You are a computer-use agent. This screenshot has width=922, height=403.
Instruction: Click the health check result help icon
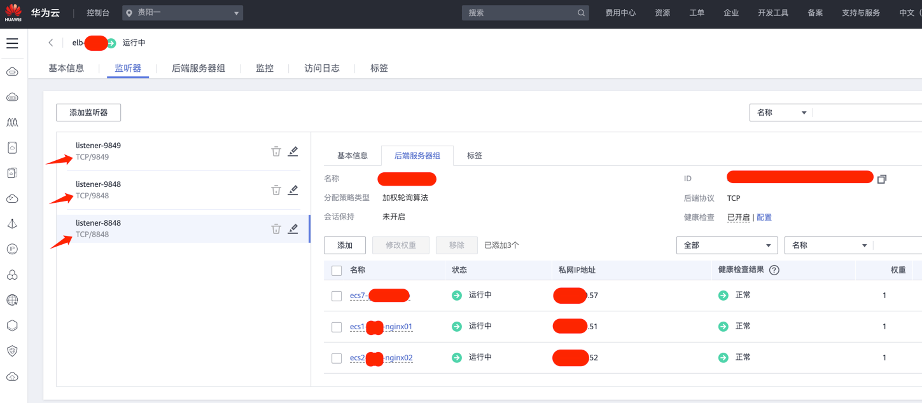[774, 270]
